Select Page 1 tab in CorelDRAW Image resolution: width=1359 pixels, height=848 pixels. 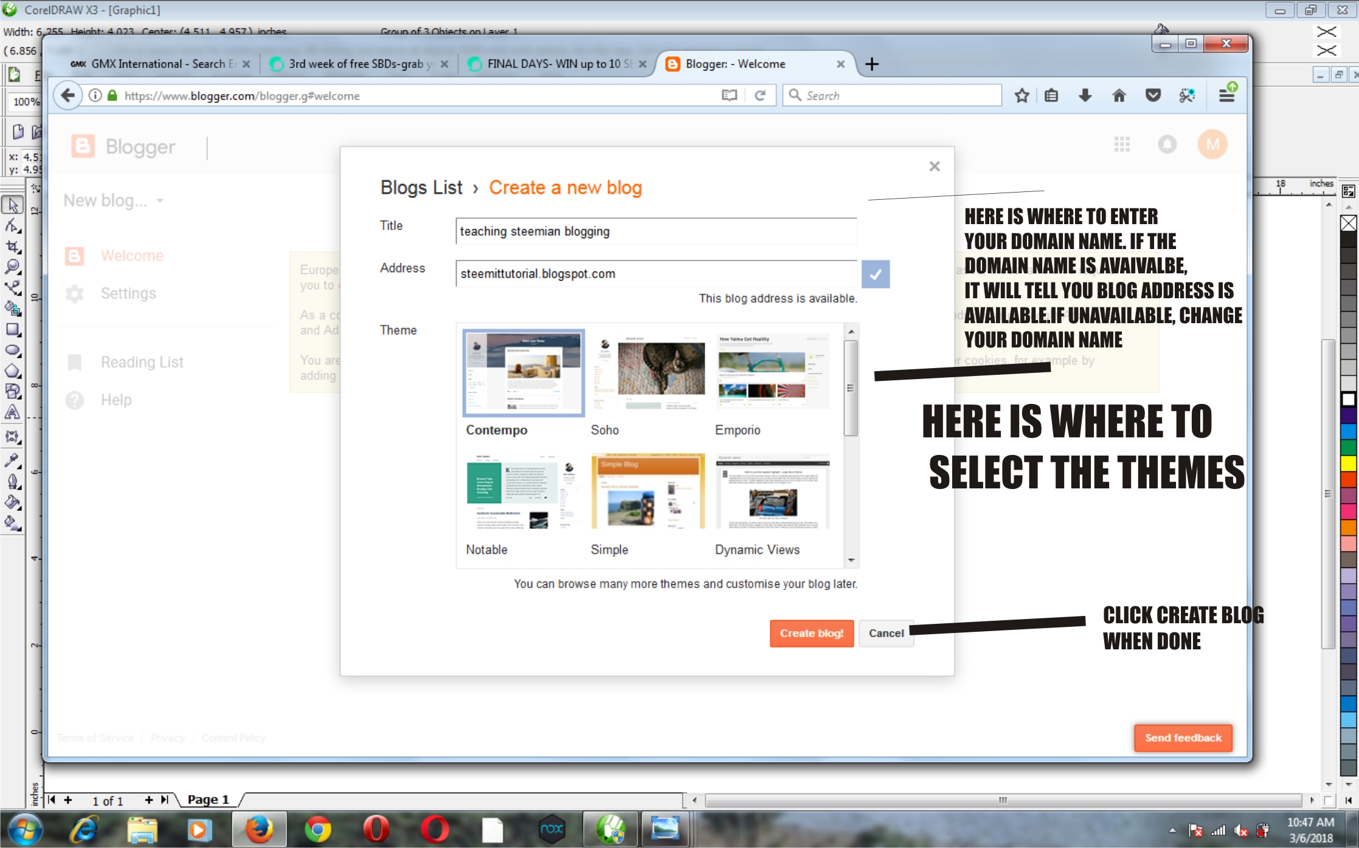click(x=208, y=799)
